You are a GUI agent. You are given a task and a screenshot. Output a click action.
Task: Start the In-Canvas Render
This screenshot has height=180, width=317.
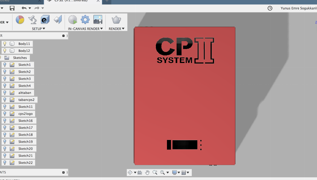click(73, 20)
